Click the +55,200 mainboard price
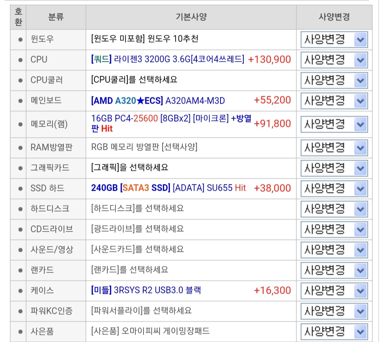Screen dimensions: 381x342 pyautogui.click(x=272, y=100)
